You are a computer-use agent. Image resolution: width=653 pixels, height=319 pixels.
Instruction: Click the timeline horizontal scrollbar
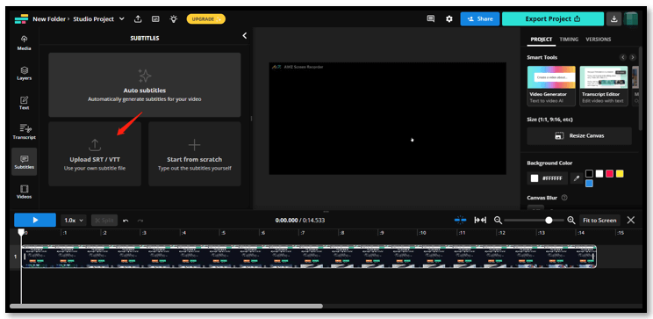pos(166,306)
